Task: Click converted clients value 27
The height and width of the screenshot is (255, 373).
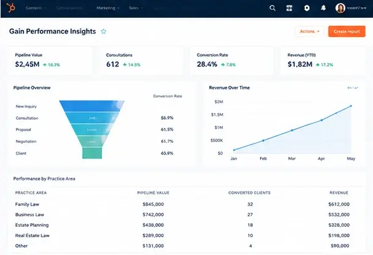Action: click(x=250, y=215)
